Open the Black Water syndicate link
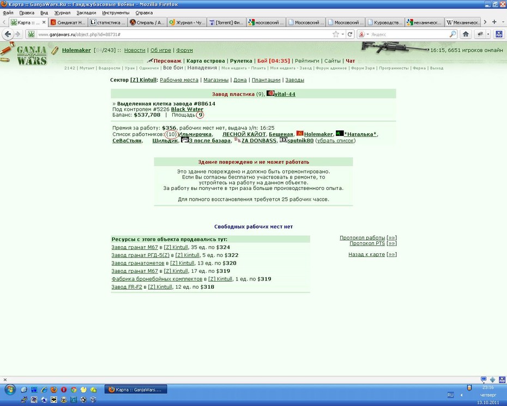The width and height of the screenshot is (507, 406). 187,110
